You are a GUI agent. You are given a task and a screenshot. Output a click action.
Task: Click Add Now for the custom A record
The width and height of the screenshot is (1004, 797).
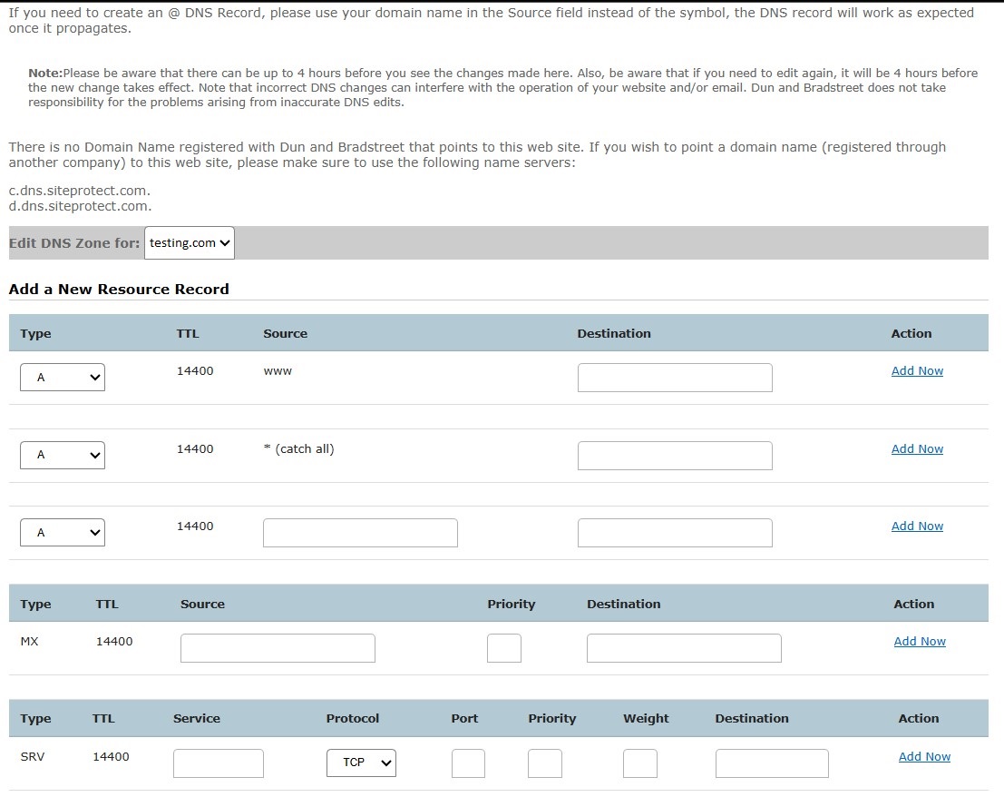tap(917, 526)
